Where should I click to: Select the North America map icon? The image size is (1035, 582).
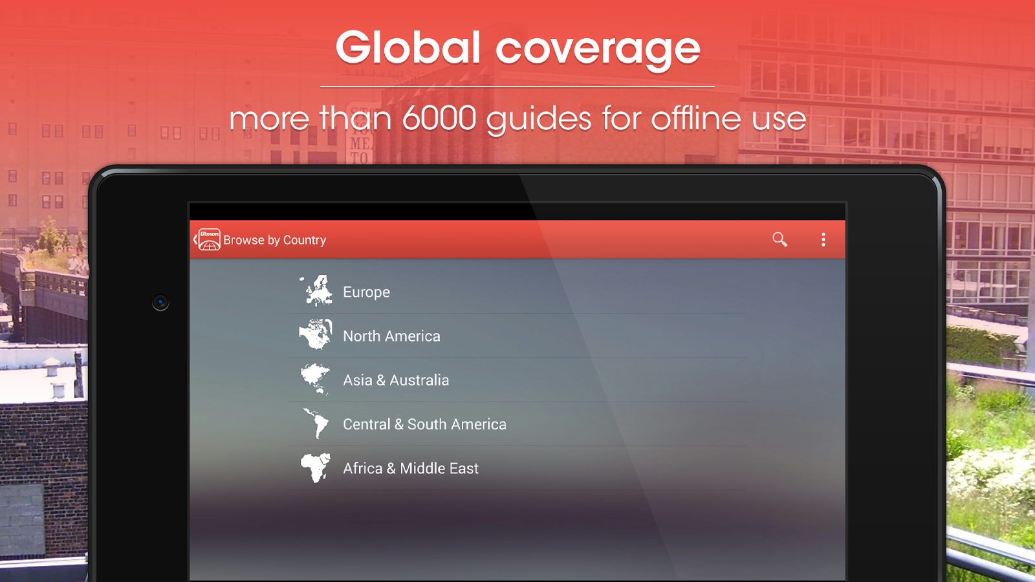(316, 335)
